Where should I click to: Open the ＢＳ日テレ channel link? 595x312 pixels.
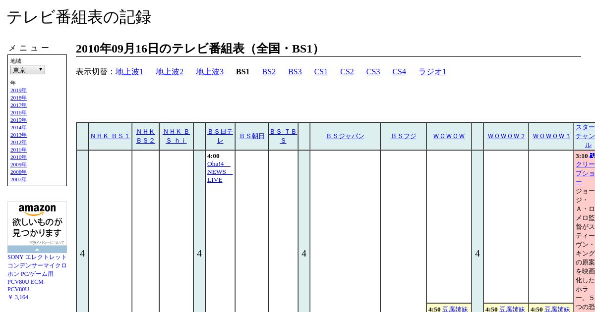220,136
